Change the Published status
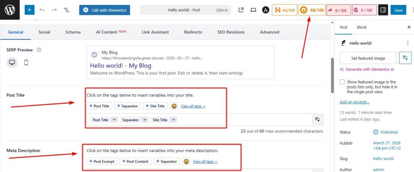 click(x=385, y=132)
